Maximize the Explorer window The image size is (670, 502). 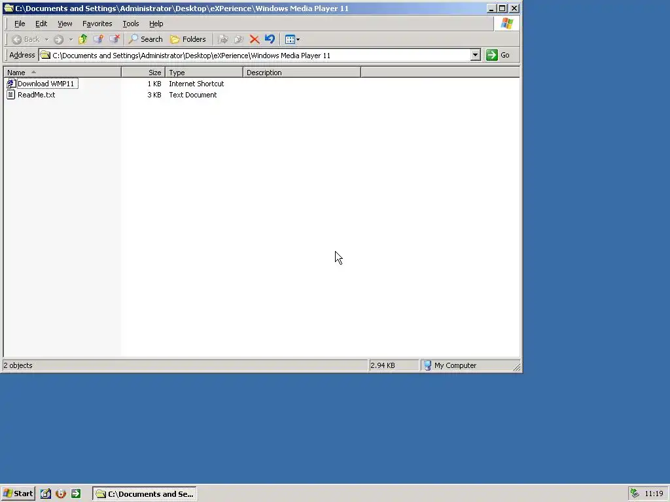click(x=502, y=8)
